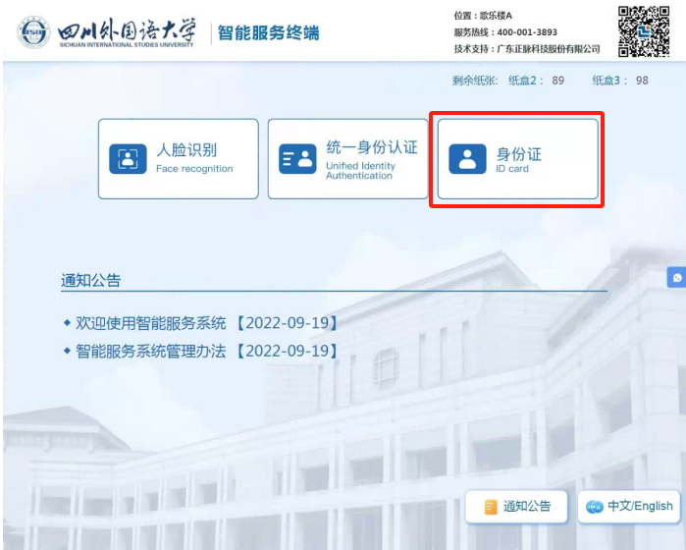Choose the 身份证 login option label
The width and height of the screenshot is (686, 550).
[x=518, y=153]
